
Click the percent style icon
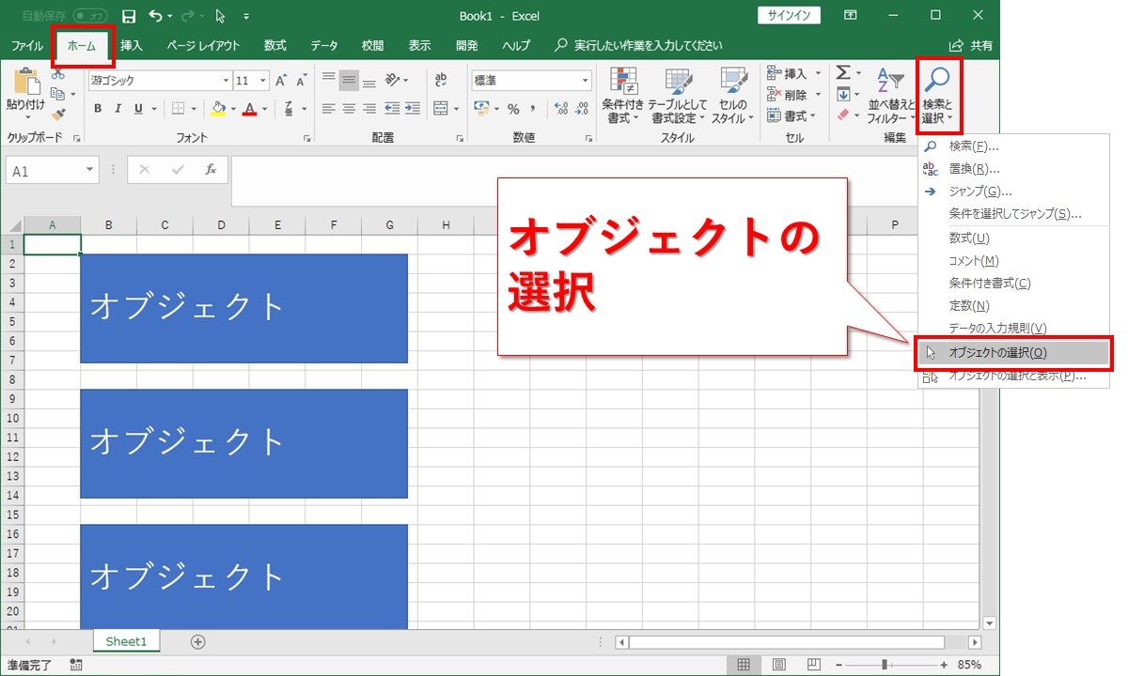[x=513, y=109]
